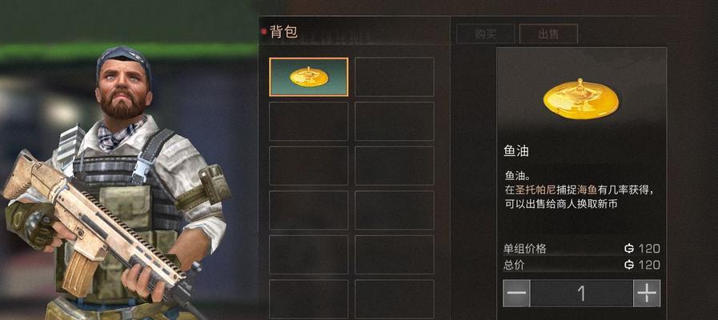Select the empty slot right of fish oil
718x320 pixels.
(395, 77)
